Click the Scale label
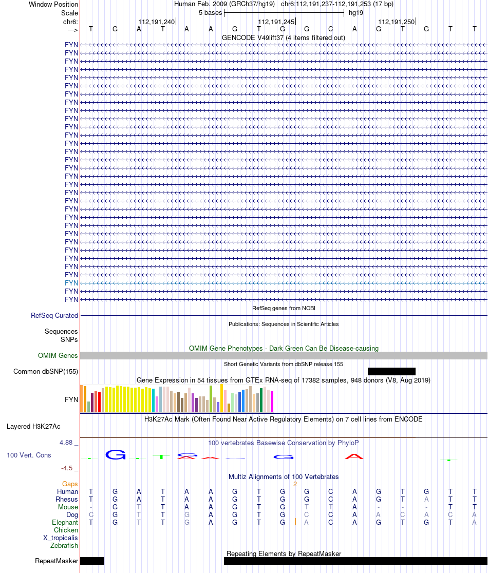The width and height of the screenshot is (488, 573). 69,13
